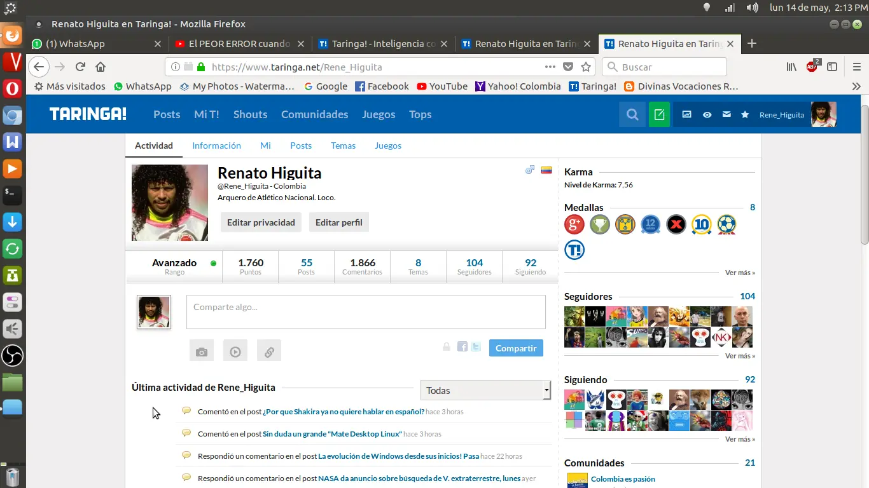Open the Trash in the launcher
This screenshot has height=488, width=869.
pos(12,476)
